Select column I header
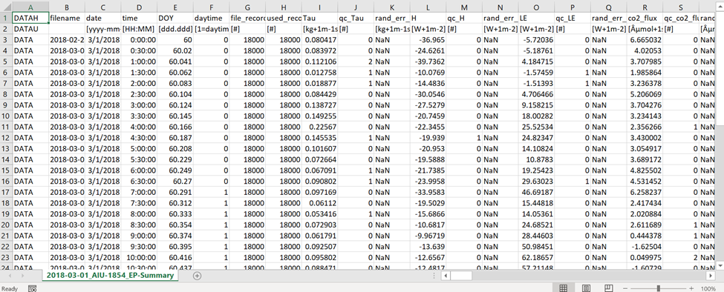The height and width of the screenshot is (292, 724). (319, 7)
